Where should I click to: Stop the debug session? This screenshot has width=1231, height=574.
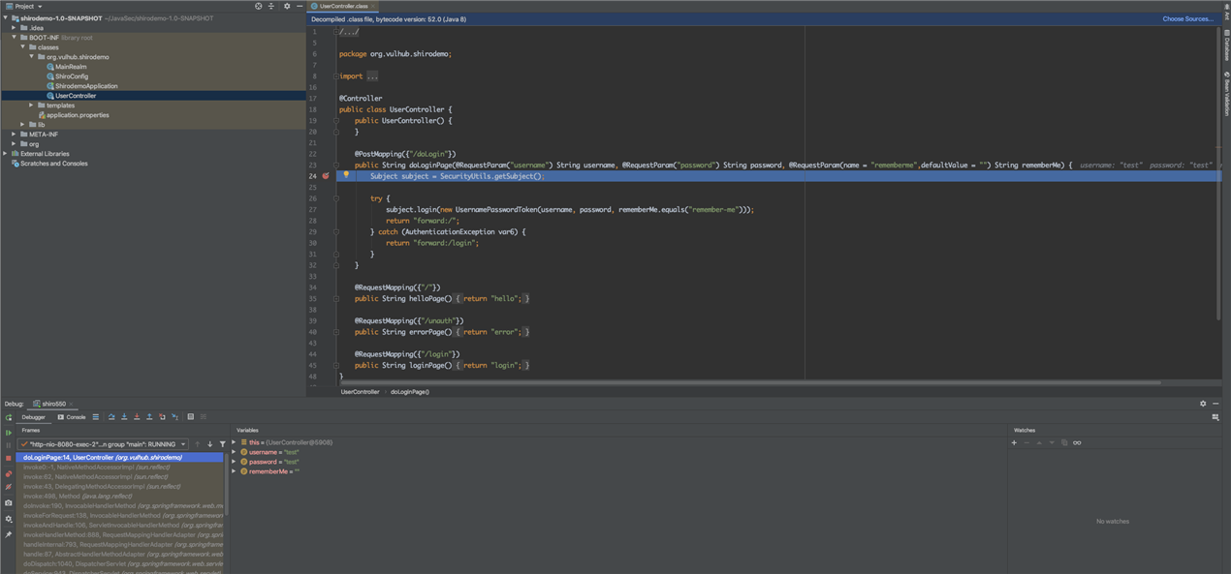click(9, 458)
